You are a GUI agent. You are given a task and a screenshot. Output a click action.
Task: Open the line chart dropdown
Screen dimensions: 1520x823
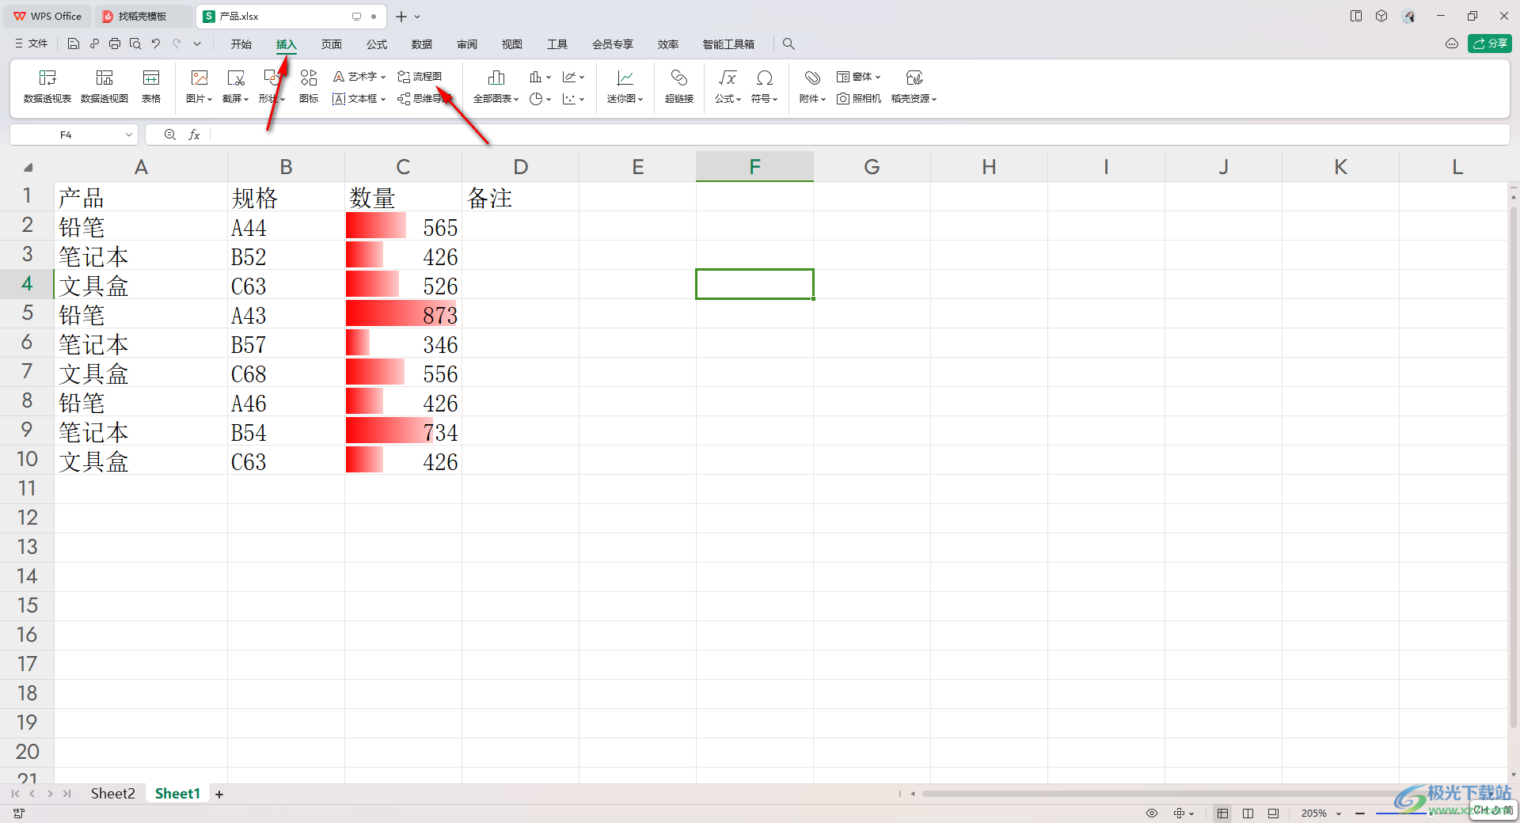[573, 77]
